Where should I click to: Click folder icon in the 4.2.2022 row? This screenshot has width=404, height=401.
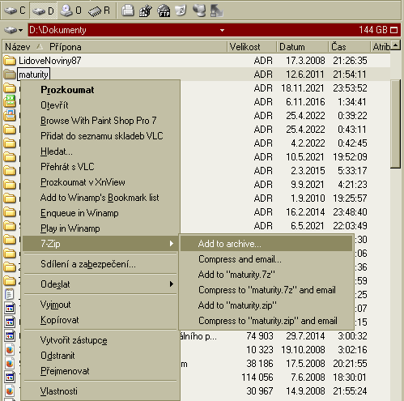(x=10, y=143)
